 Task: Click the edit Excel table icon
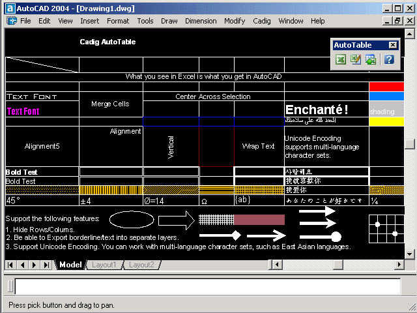356,59
